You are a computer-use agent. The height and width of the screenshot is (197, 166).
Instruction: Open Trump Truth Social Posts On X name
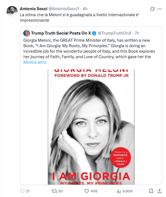pyautogui.click(x=61, y=33)
